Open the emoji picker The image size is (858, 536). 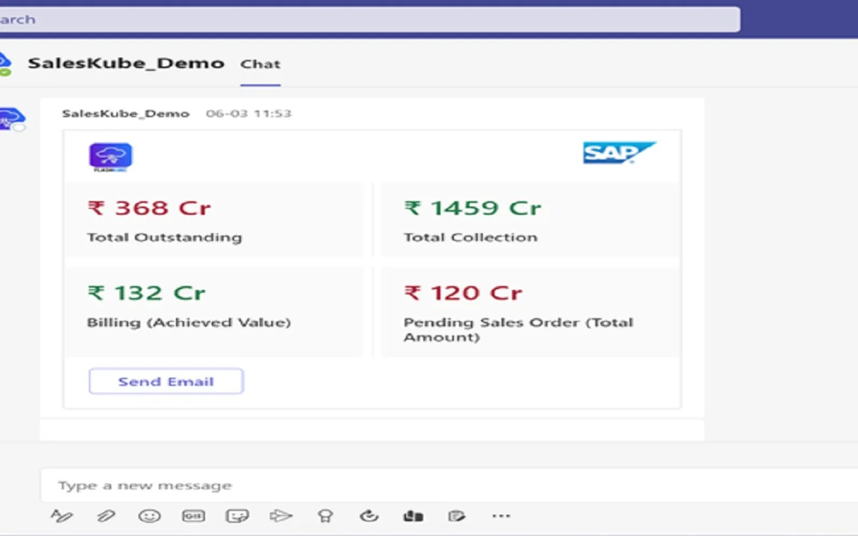pyautogui.click(x=149, y=516)
